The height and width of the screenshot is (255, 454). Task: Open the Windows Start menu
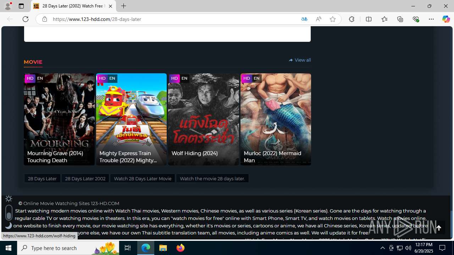click(x=9, y=248)
